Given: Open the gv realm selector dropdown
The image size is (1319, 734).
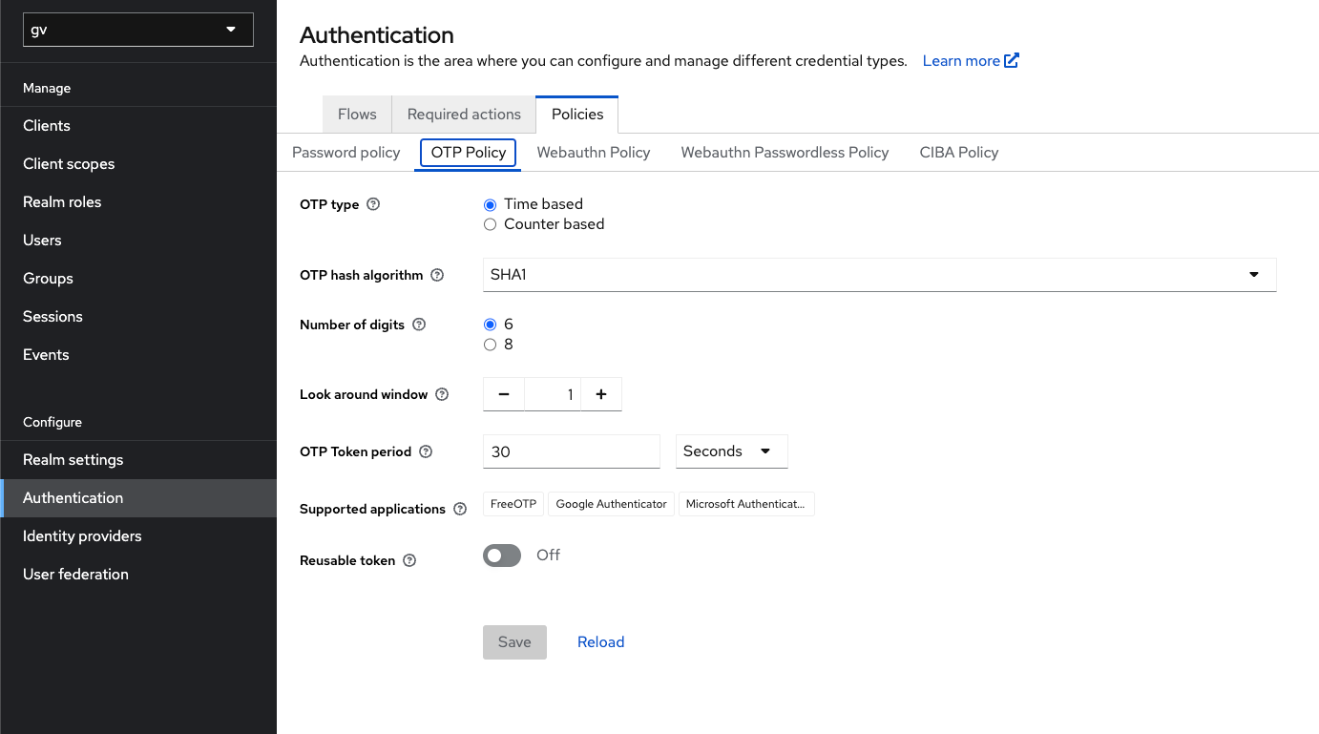Looking at the screenshot, I should pyautogui.click(x=138, y=30).
